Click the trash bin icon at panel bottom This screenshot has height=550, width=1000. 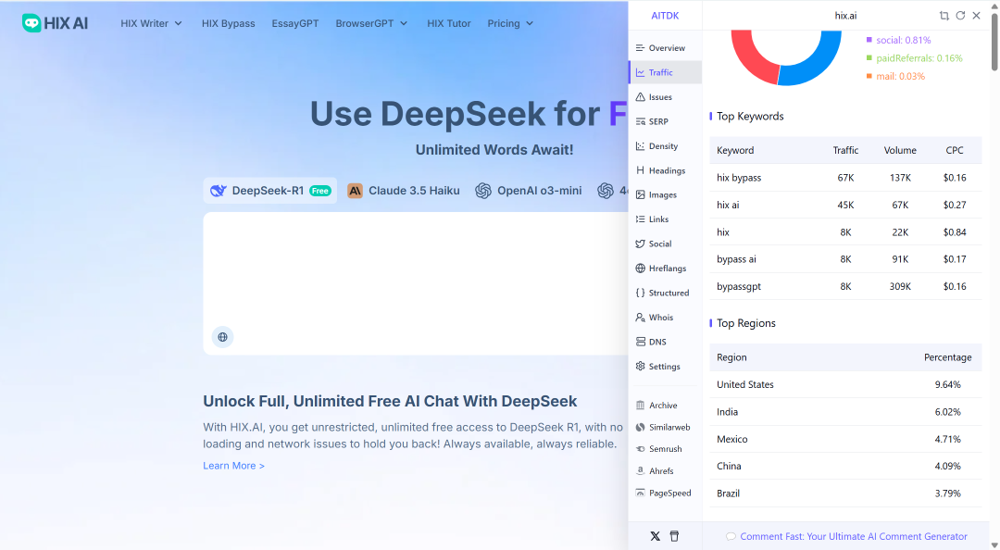click(x=674, y=536)
